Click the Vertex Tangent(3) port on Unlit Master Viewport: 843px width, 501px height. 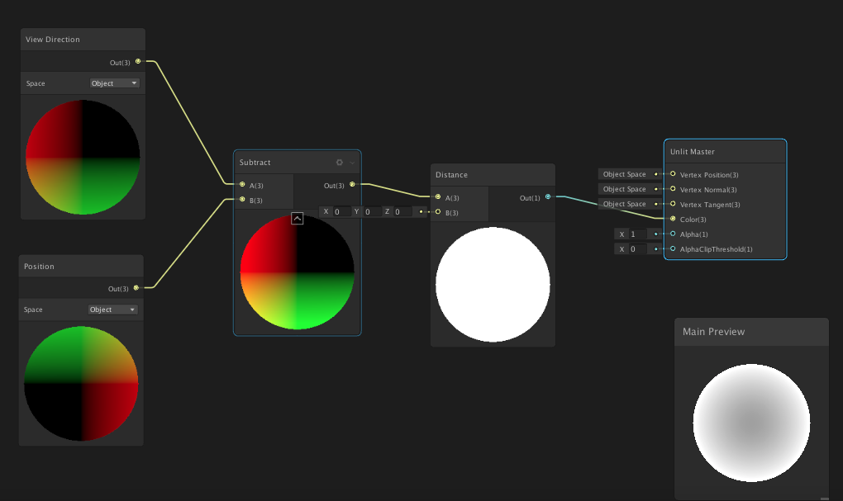[673, 205]
